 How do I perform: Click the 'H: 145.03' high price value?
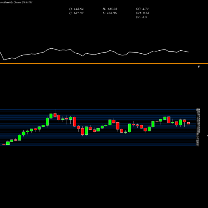[x=110, y=9]
